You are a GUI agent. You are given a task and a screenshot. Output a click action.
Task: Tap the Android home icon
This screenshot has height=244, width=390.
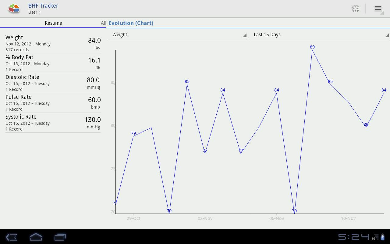click(x=36, y=237)
